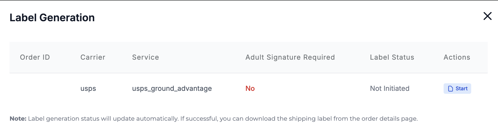Click the usps carrier cell
The width and height of the screenshot is (498, 129).
pyautogui.click(x=88, y=89)
